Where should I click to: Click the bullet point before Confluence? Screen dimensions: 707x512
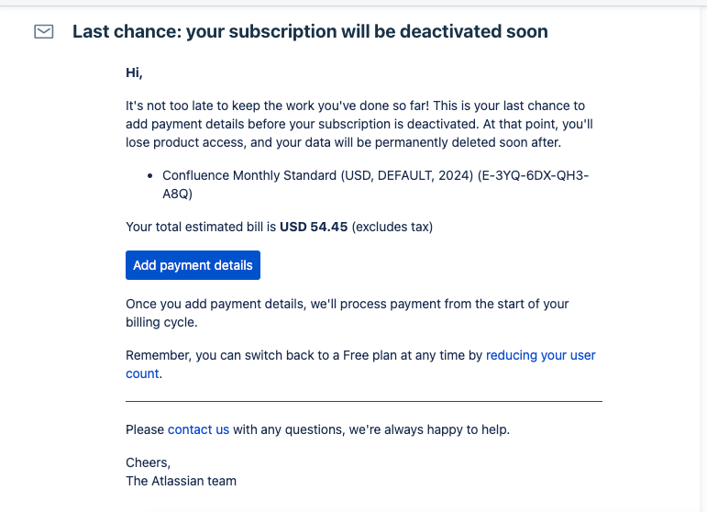pos(150,176)
